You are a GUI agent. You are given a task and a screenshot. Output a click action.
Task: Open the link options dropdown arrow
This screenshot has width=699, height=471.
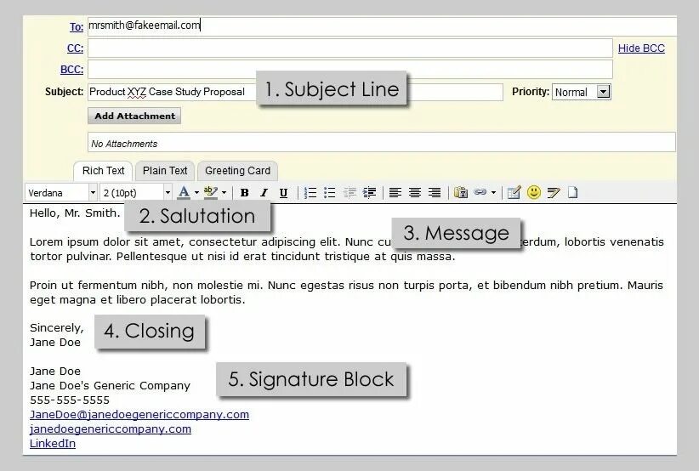click(x=493, y=193)
